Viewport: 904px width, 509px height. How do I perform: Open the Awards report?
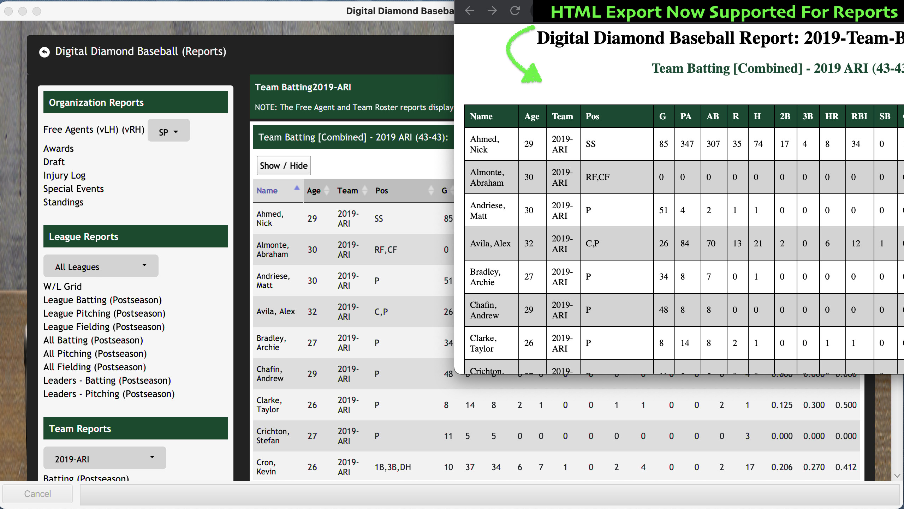point(59,148)
